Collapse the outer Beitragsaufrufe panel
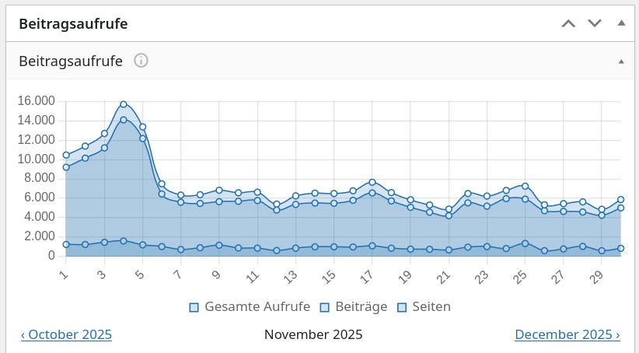 click(621, 23)
